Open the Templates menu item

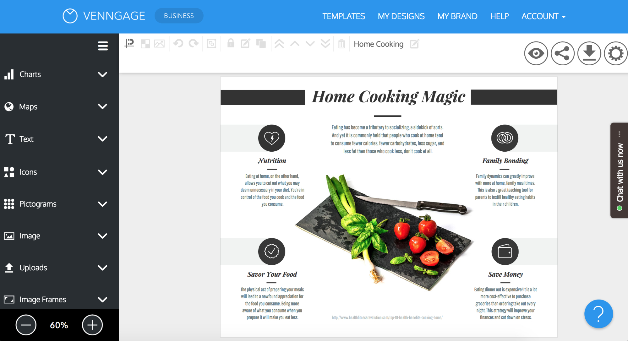tap(344, 16)
